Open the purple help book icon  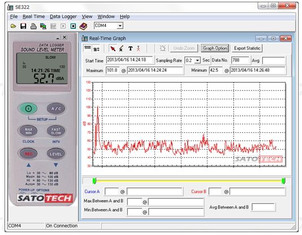83,26
